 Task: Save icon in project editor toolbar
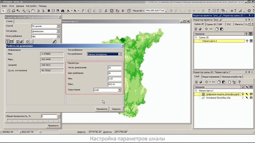196,29
